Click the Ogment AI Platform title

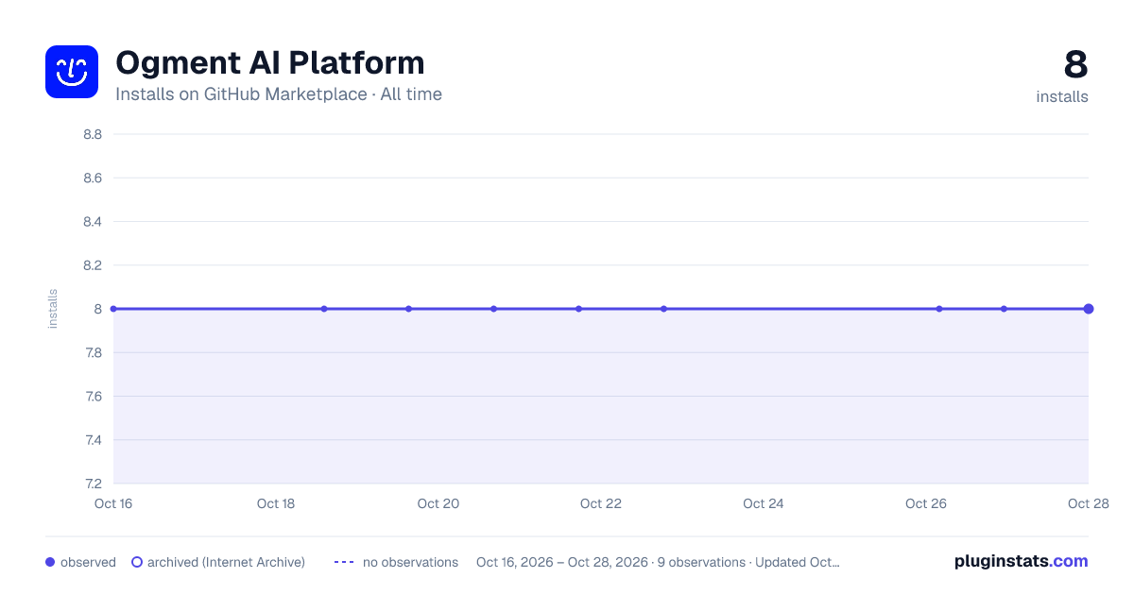click(x=270, y=62)
